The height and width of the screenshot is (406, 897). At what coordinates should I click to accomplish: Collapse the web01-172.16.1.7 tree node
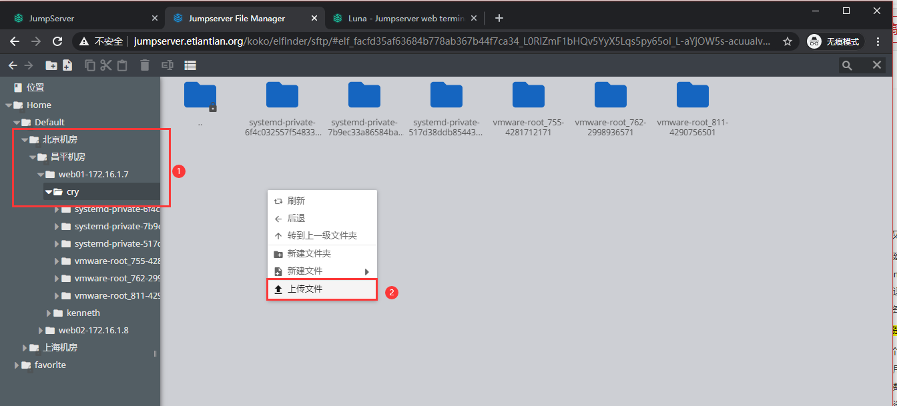(x=41, y=174)
